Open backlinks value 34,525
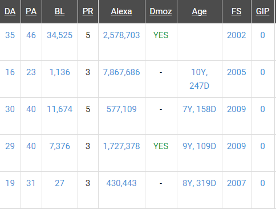The height and width of the screenshot is (210, 276). click(x=60, y=35)
